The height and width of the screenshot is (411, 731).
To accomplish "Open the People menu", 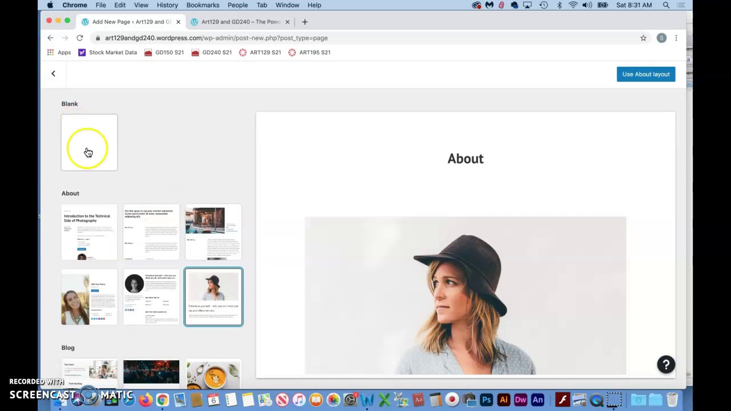I will 238,5.
